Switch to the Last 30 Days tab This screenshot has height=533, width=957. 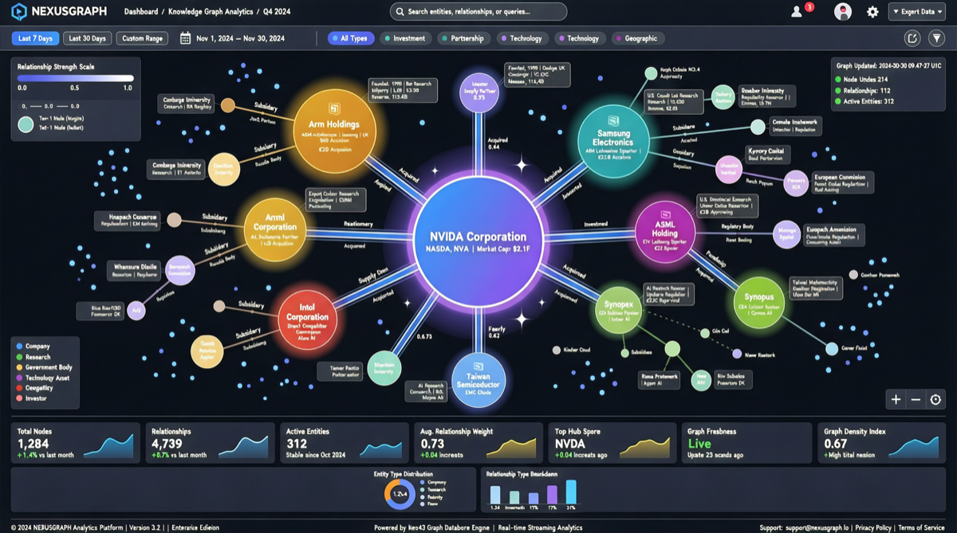tap(88, 37)
